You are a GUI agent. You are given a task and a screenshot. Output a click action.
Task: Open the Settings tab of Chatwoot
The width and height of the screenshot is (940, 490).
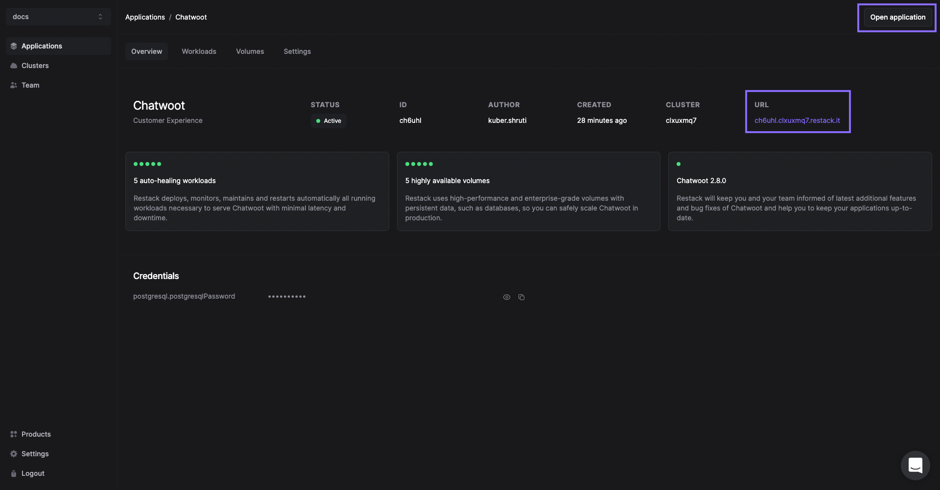297,51
